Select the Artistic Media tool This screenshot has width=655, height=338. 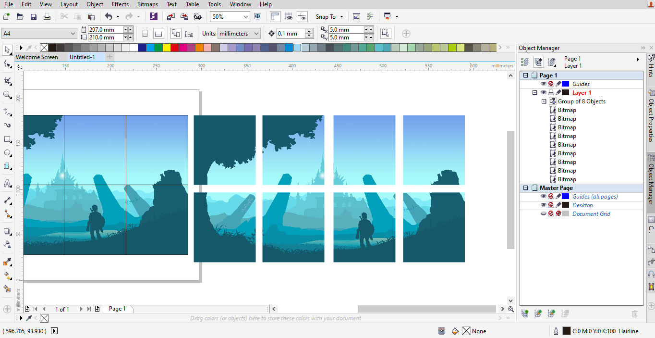pyautogui.click(x=7, y=125)
